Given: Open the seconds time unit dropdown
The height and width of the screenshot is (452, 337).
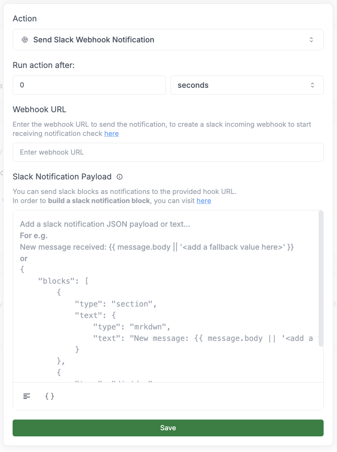Looking at the screenshot, I should coord(247,85).
